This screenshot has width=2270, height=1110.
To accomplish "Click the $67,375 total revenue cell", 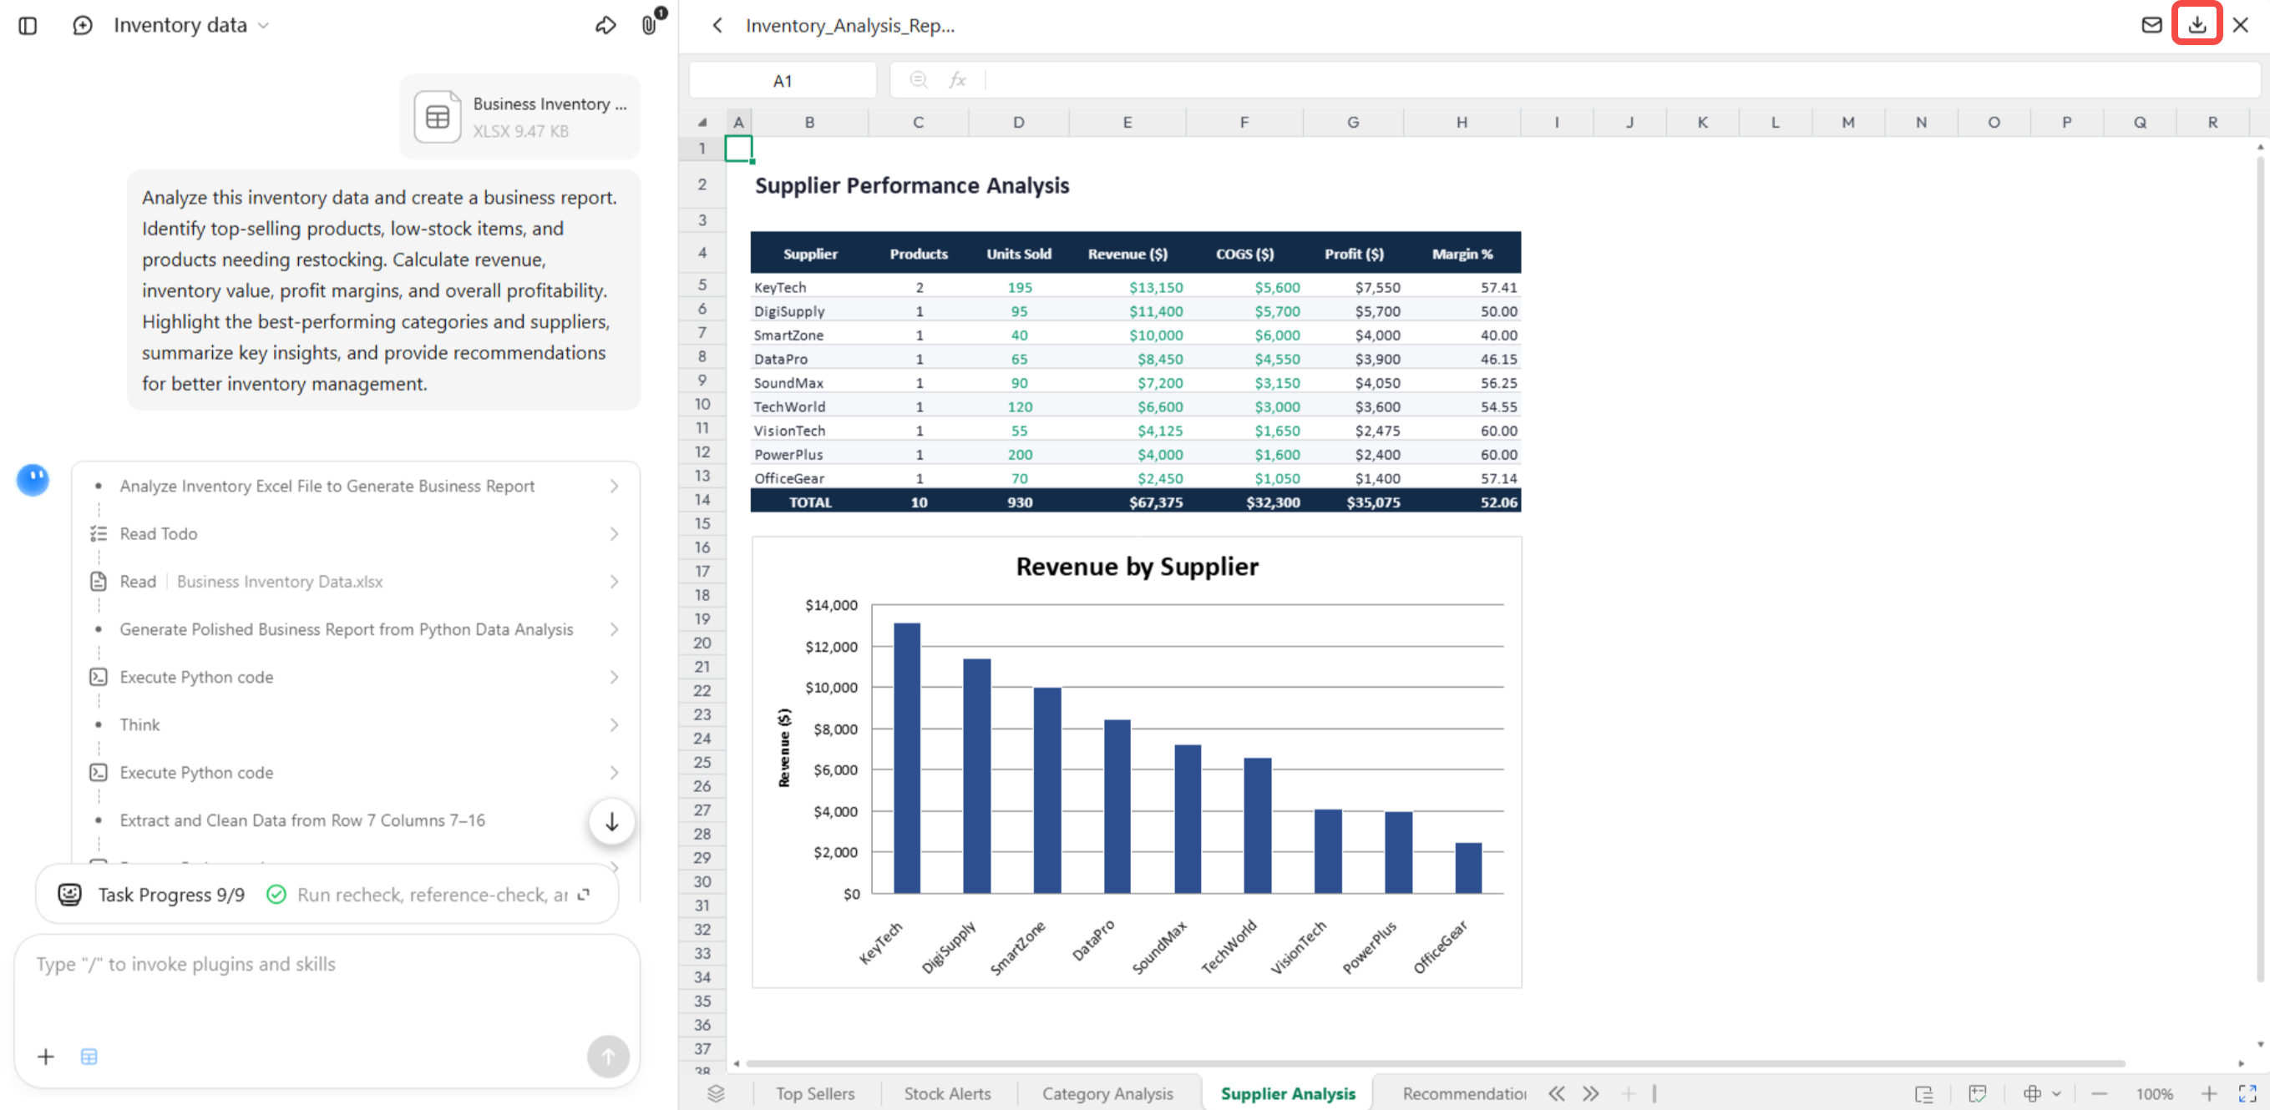I will 1128,502.
